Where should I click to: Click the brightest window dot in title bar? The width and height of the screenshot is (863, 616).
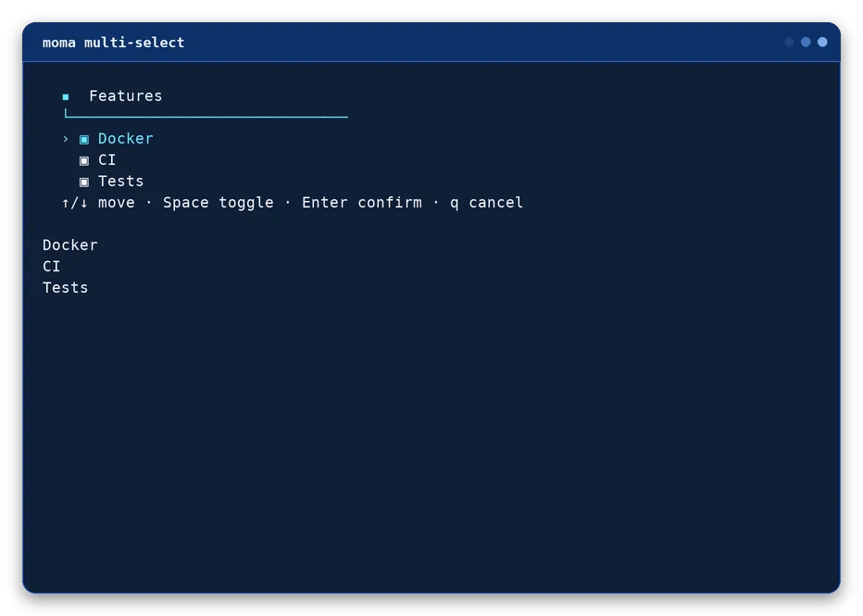tap(822, 42)
